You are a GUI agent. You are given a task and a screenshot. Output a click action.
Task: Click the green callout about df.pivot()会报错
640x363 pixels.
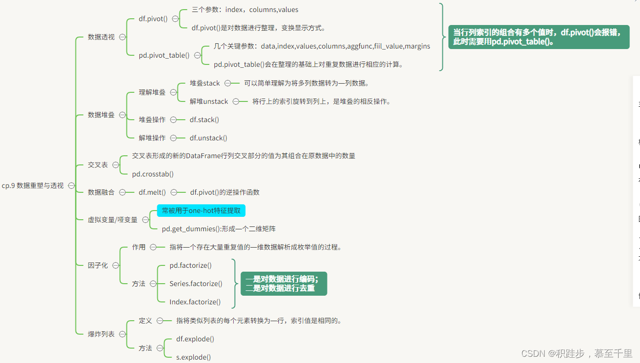coord(538,37)
